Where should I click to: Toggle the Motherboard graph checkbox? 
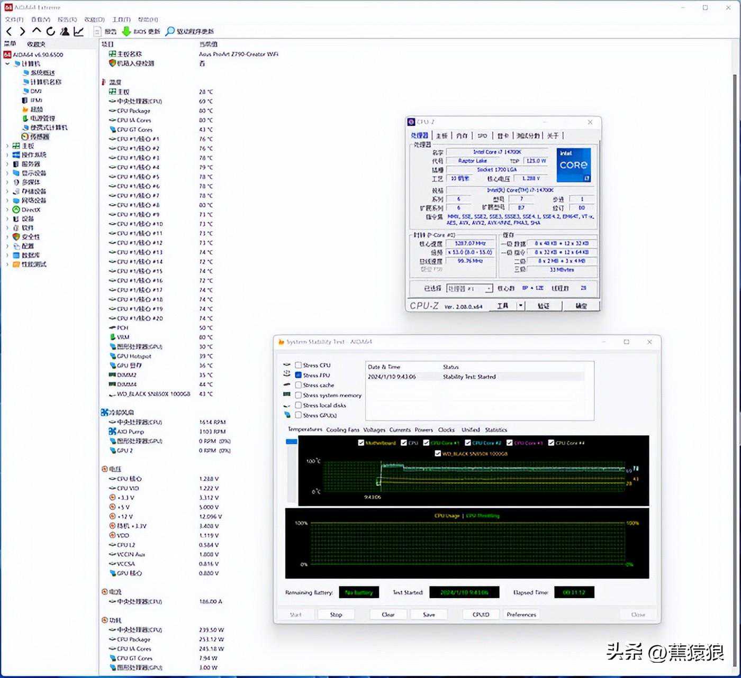tap(361, 443)
